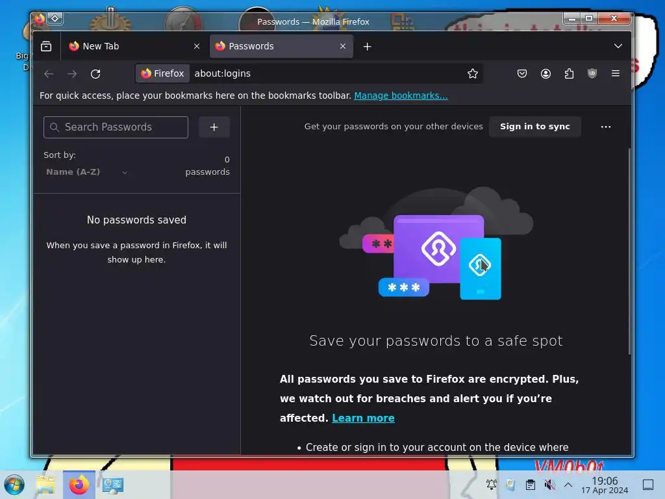Close the Passwords tab
The height and width of the screenshot is (499, 665).
343,46
